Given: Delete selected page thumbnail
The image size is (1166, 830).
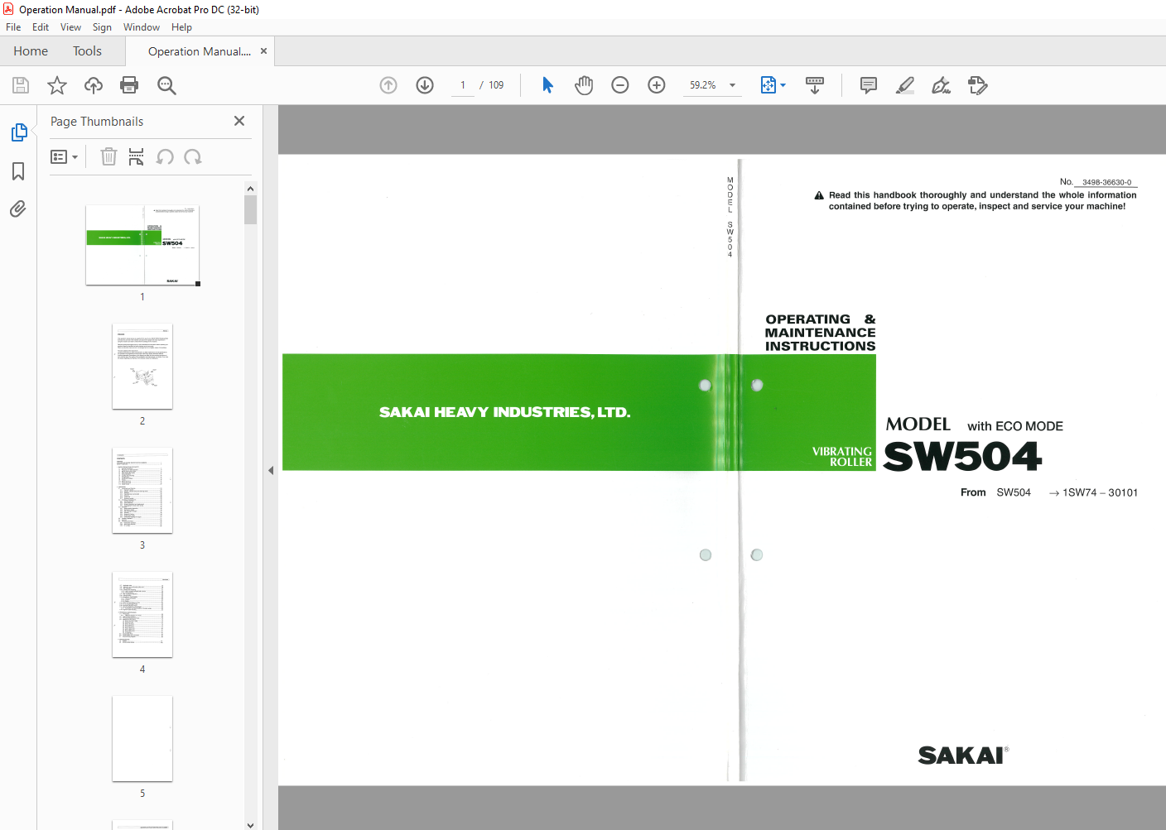Looking at the screenshot, I should pyautogui.click(x=108, y=156).
